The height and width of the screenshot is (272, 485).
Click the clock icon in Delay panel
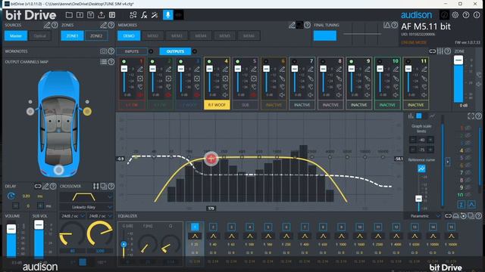click(x=11, y=196)
